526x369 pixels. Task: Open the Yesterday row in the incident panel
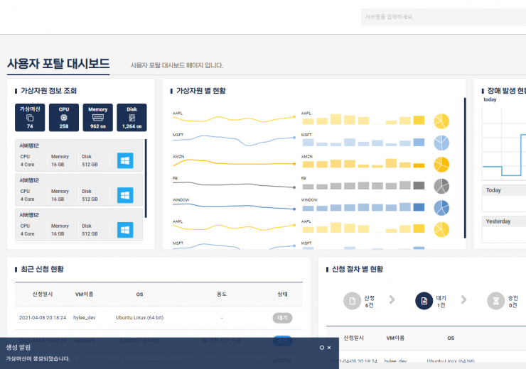point(503,221)
